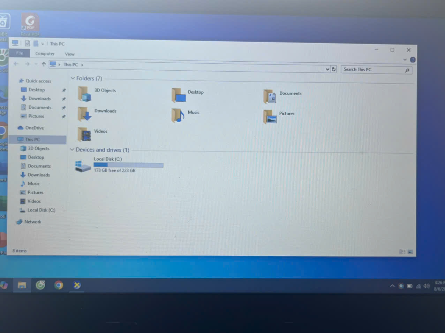
Task: Click the chevron after This PC in address bar
Action: (x=82, y=65)
